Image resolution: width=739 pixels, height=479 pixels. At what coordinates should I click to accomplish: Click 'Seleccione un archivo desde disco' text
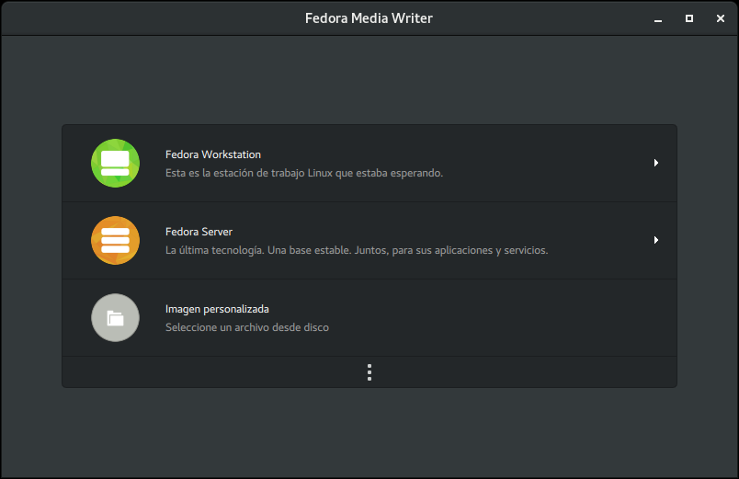pos(247,327)
